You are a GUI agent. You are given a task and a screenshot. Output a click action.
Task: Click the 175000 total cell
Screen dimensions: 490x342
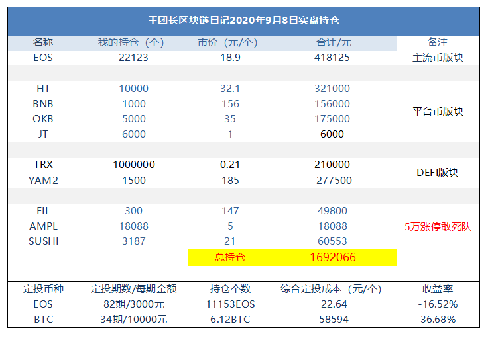(x=332, y=119)
